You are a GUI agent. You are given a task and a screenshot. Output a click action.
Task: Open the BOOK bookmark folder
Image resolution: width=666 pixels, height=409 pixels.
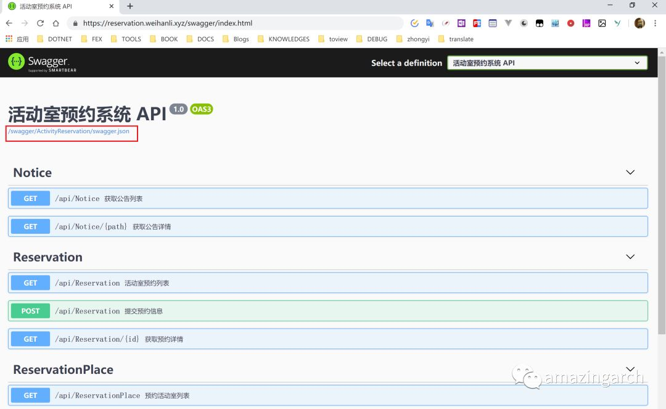click(164, 39)
